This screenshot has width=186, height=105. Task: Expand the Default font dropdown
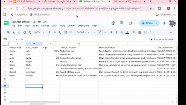[x=83, y=32]
